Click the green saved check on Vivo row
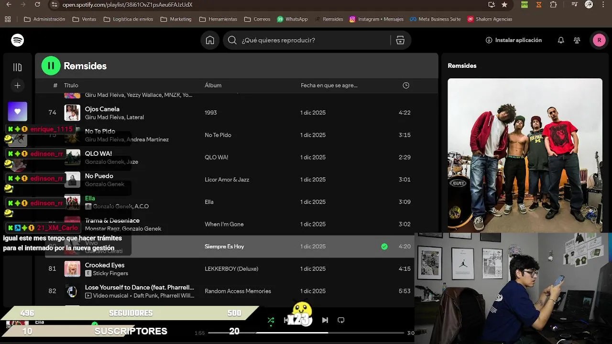Screen dimensions: 612x344 pos(384,247)
